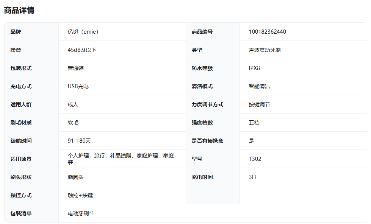Click the brand value 亿觅（emie）
This screenshot has width=371, height=224.
click(x=83, y=32)
